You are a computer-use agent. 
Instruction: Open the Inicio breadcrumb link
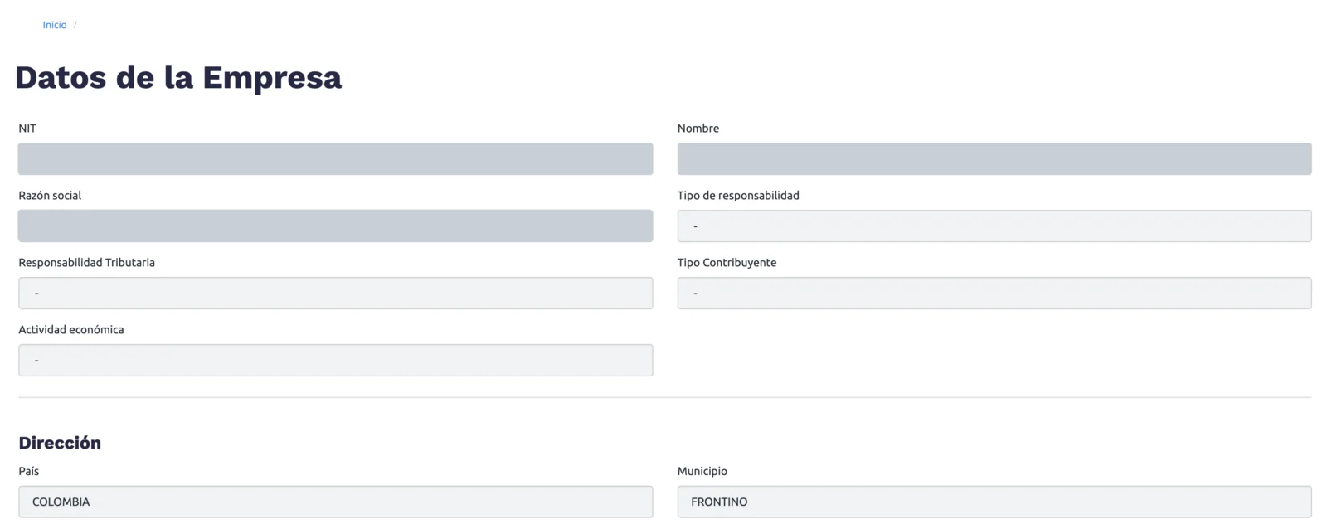coord(55,25)
